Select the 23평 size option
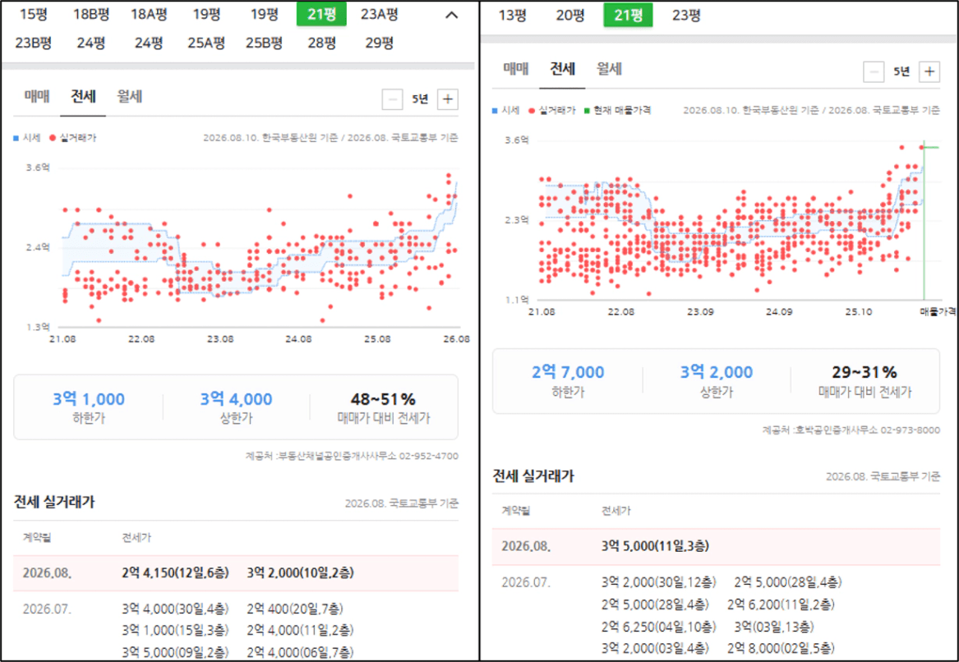 (686, 16)
